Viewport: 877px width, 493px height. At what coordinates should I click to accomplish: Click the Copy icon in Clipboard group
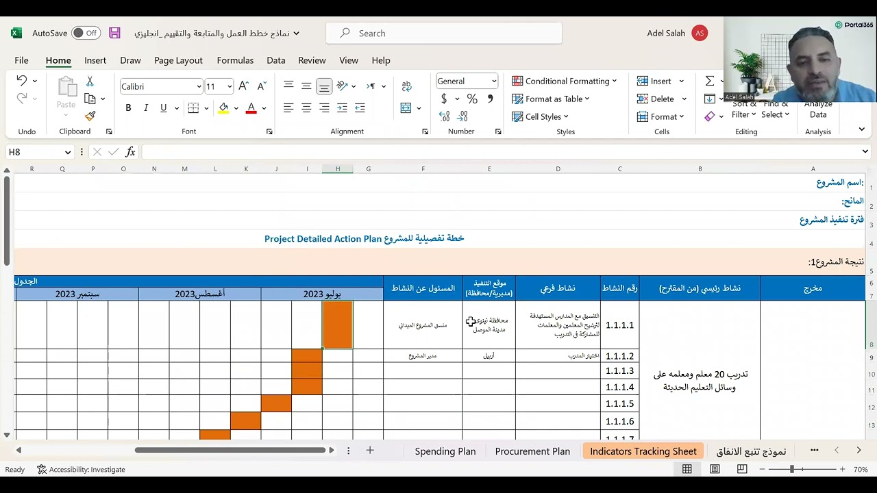click(90, 99)
